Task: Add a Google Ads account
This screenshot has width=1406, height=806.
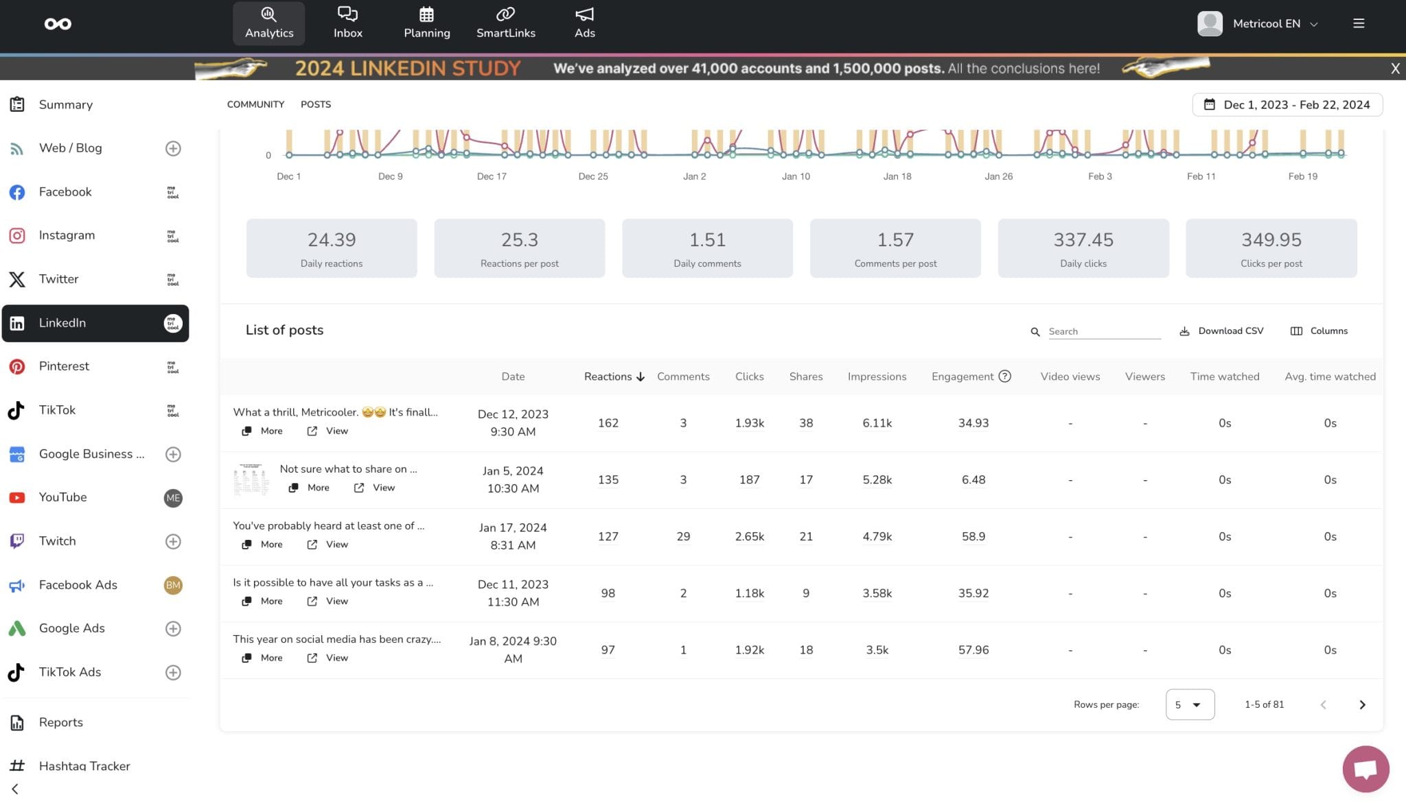Action: (173, 628)
